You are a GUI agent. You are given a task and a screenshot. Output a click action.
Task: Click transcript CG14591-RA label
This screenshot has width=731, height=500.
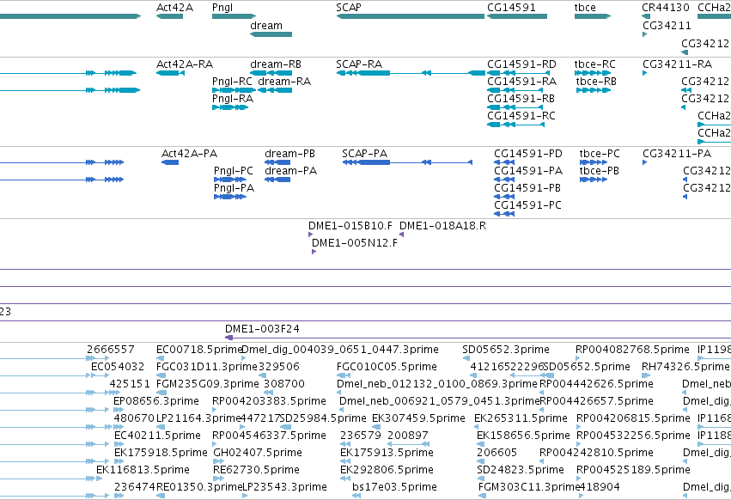pos(521,81)
